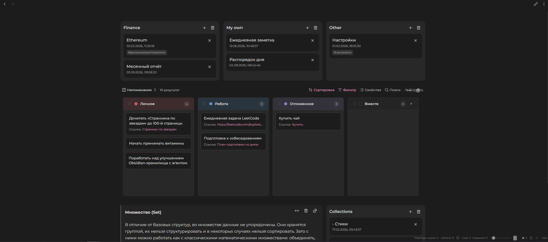
Task: Grab the Вместе column drag handle
Action: pos(354,104)
